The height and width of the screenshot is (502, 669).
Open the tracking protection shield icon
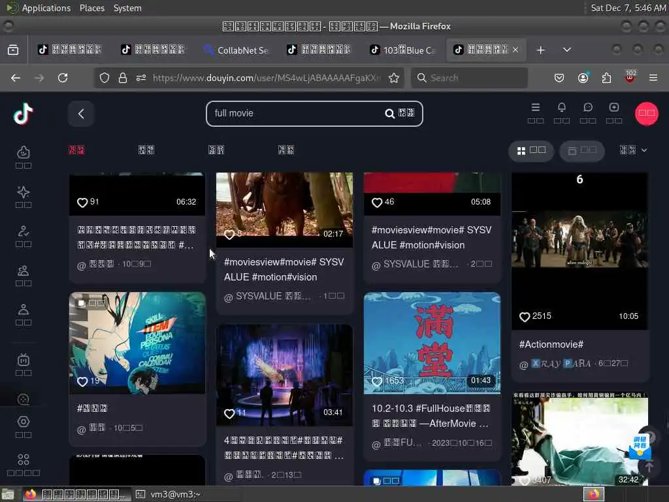(x=105, y=78)
